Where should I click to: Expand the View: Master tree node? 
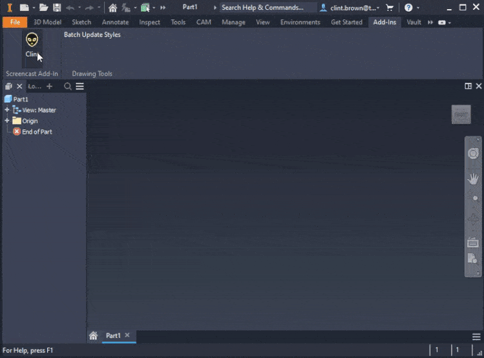point(7,110)
